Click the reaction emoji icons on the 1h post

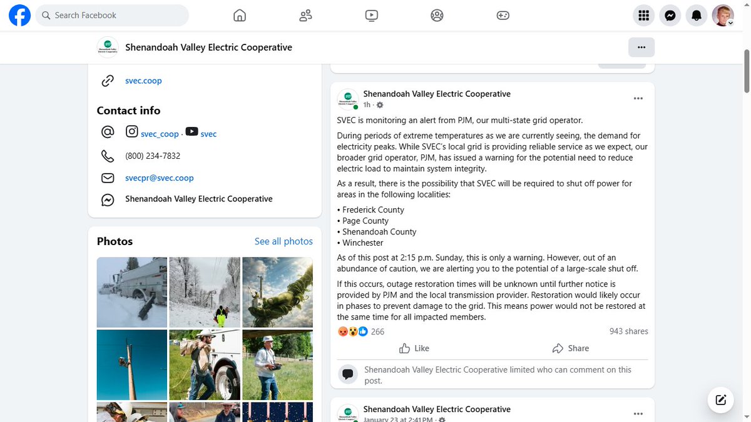(x=352, y=332)
